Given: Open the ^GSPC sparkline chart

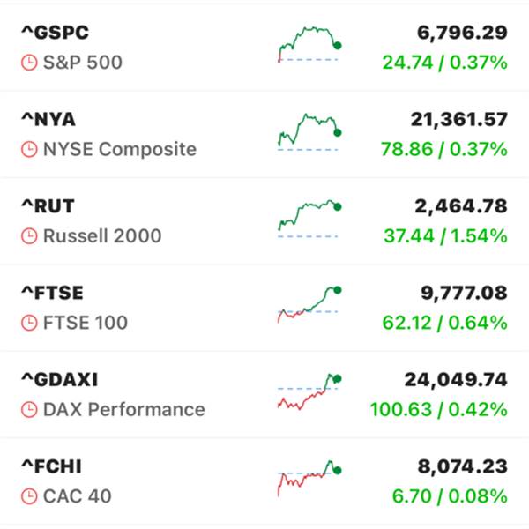Looking at the screenshot, I should [309, 46].
